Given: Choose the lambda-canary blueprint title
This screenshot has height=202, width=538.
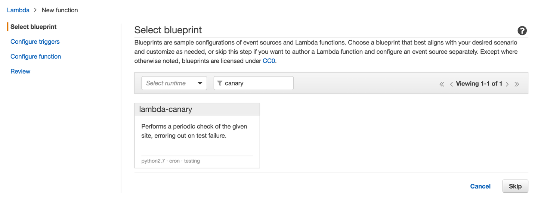Looking at the screenshot, I should pos(166,109).
